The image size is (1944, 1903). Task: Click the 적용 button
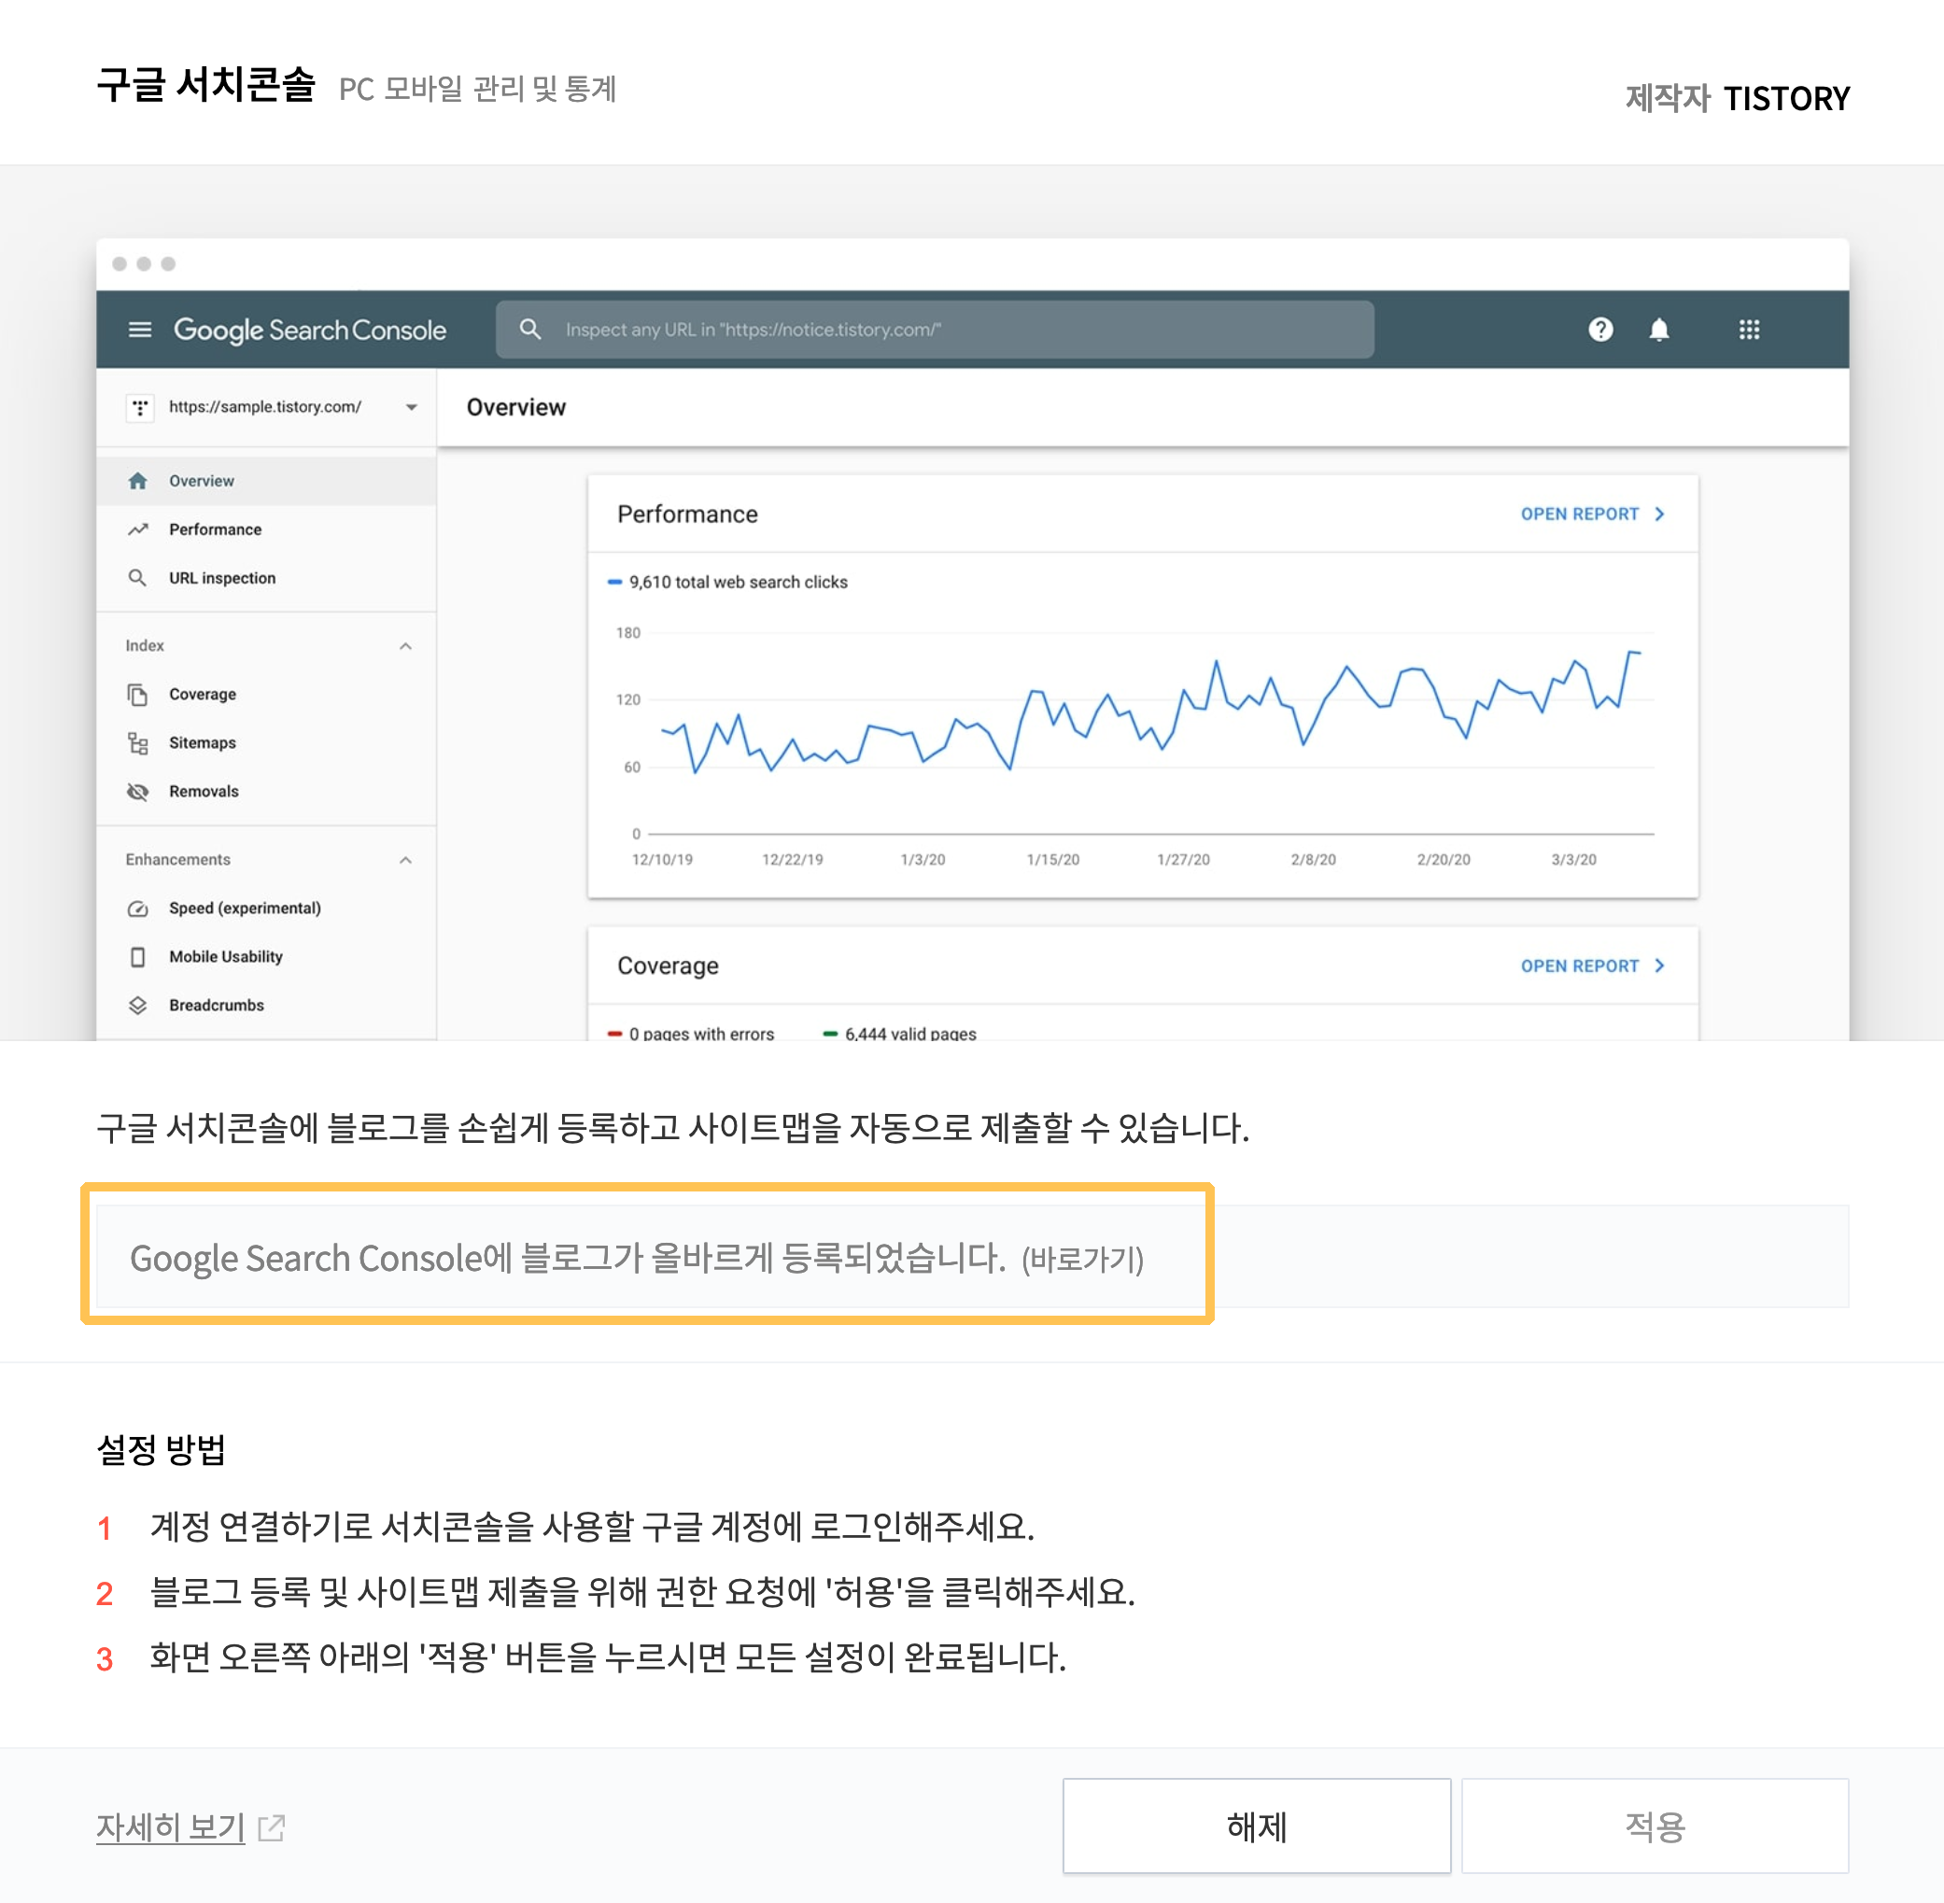tap(1655, 1825)
